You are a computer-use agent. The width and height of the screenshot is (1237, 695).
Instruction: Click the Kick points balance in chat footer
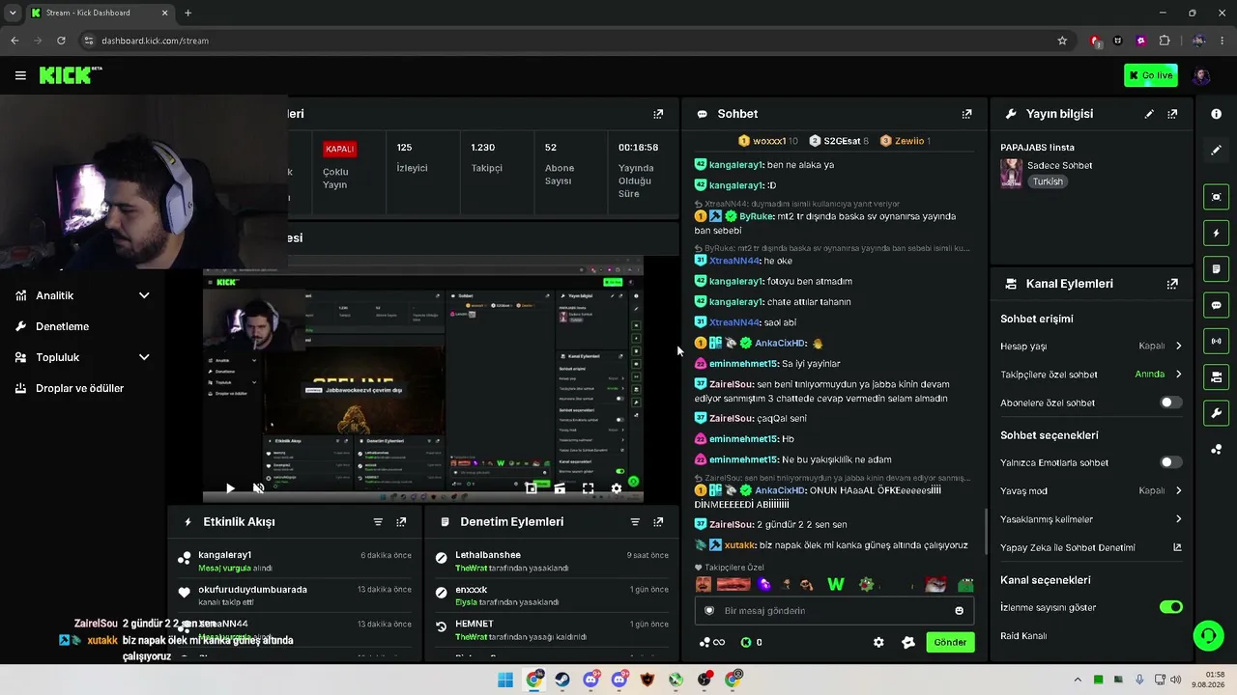(751, 642)
